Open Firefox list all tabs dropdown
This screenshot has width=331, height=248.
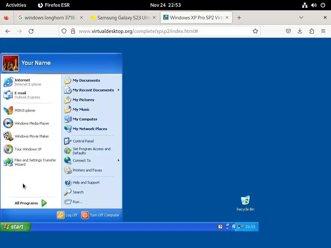[301, 17]
